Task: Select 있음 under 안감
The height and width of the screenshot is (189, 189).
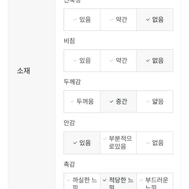Action: click(82, 143)
